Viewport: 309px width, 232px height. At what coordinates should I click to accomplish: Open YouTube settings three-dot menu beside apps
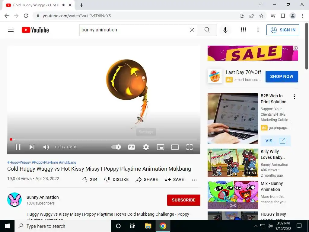click(258, 30)
